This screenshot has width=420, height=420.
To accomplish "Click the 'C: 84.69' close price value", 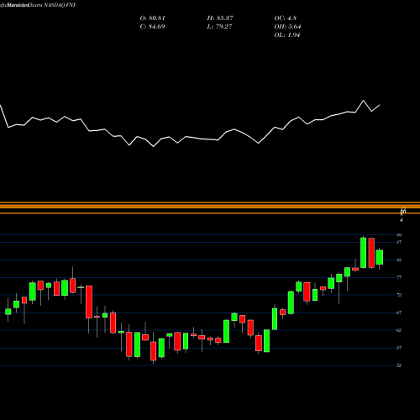I will (x=152, y=27).
